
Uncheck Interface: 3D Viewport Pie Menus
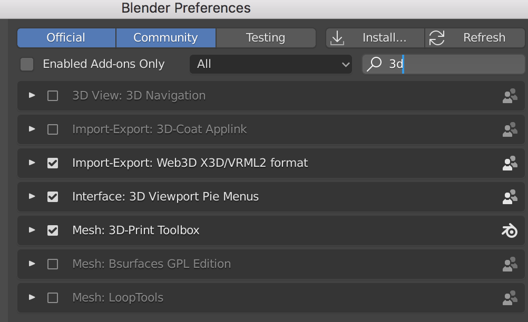click(53, 197)
